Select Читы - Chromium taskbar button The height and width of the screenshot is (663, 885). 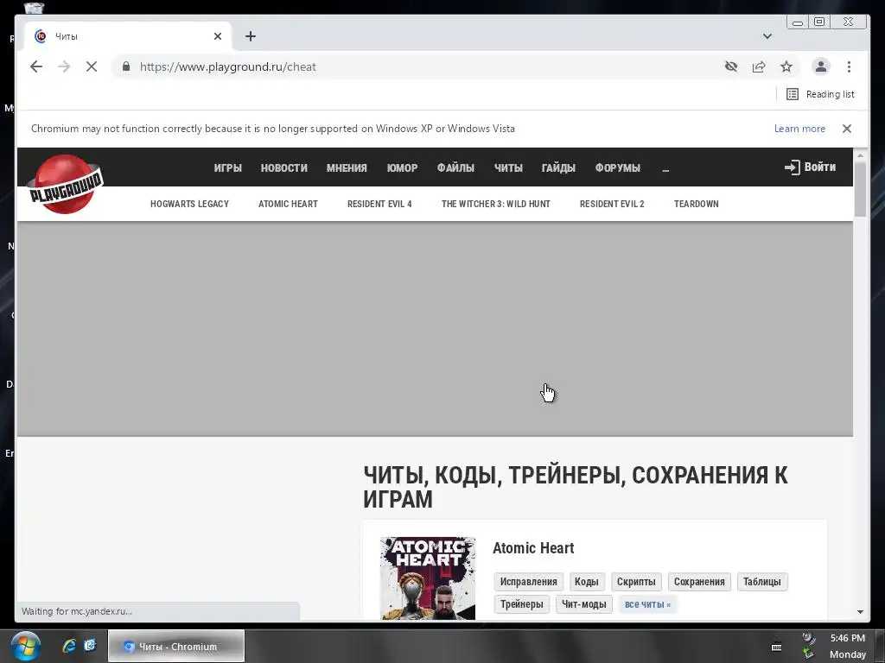(x=176, y=646)
